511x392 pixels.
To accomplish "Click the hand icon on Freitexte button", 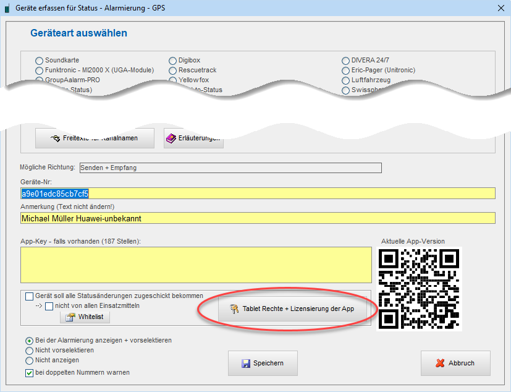I will pos(55,138).
